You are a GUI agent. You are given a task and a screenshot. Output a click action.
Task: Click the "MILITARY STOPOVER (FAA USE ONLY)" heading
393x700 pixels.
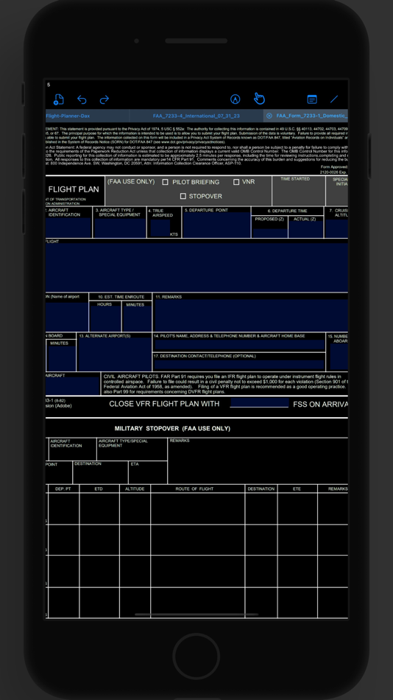point(172,429)
